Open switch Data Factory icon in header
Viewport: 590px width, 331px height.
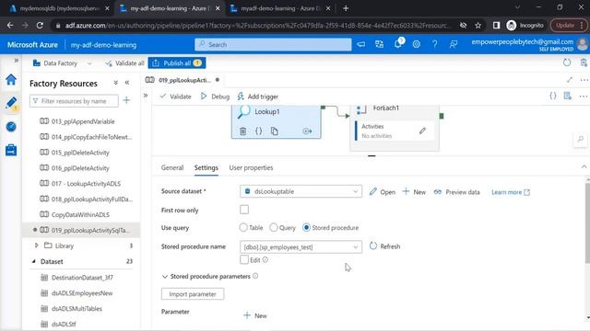(x=379, y=44)
